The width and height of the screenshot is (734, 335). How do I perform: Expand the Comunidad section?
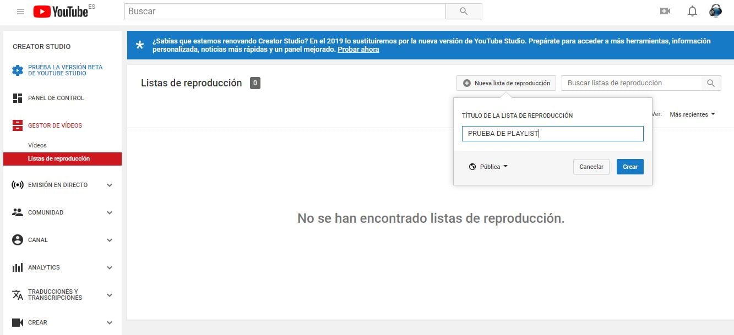coord(110,213)
